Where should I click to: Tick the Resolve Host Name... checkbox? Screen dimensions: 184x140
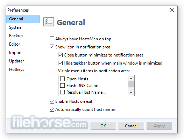coord(62,92)
